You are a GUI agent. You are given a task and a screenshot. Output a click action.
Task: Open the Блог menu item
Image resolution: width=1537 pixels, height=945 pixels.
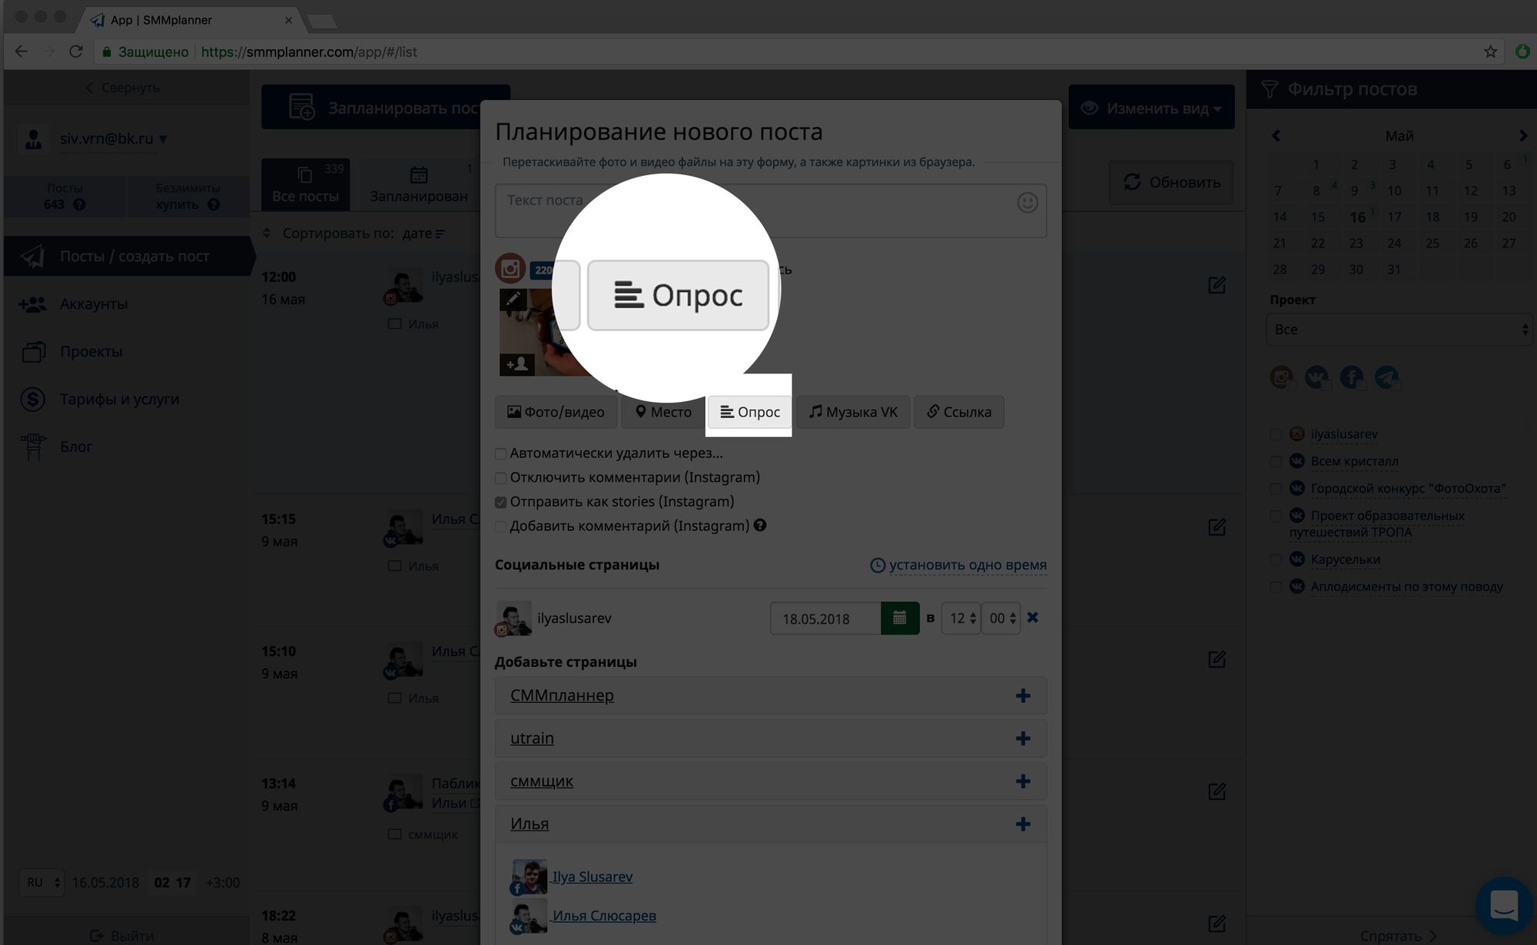tap(76, 447)
